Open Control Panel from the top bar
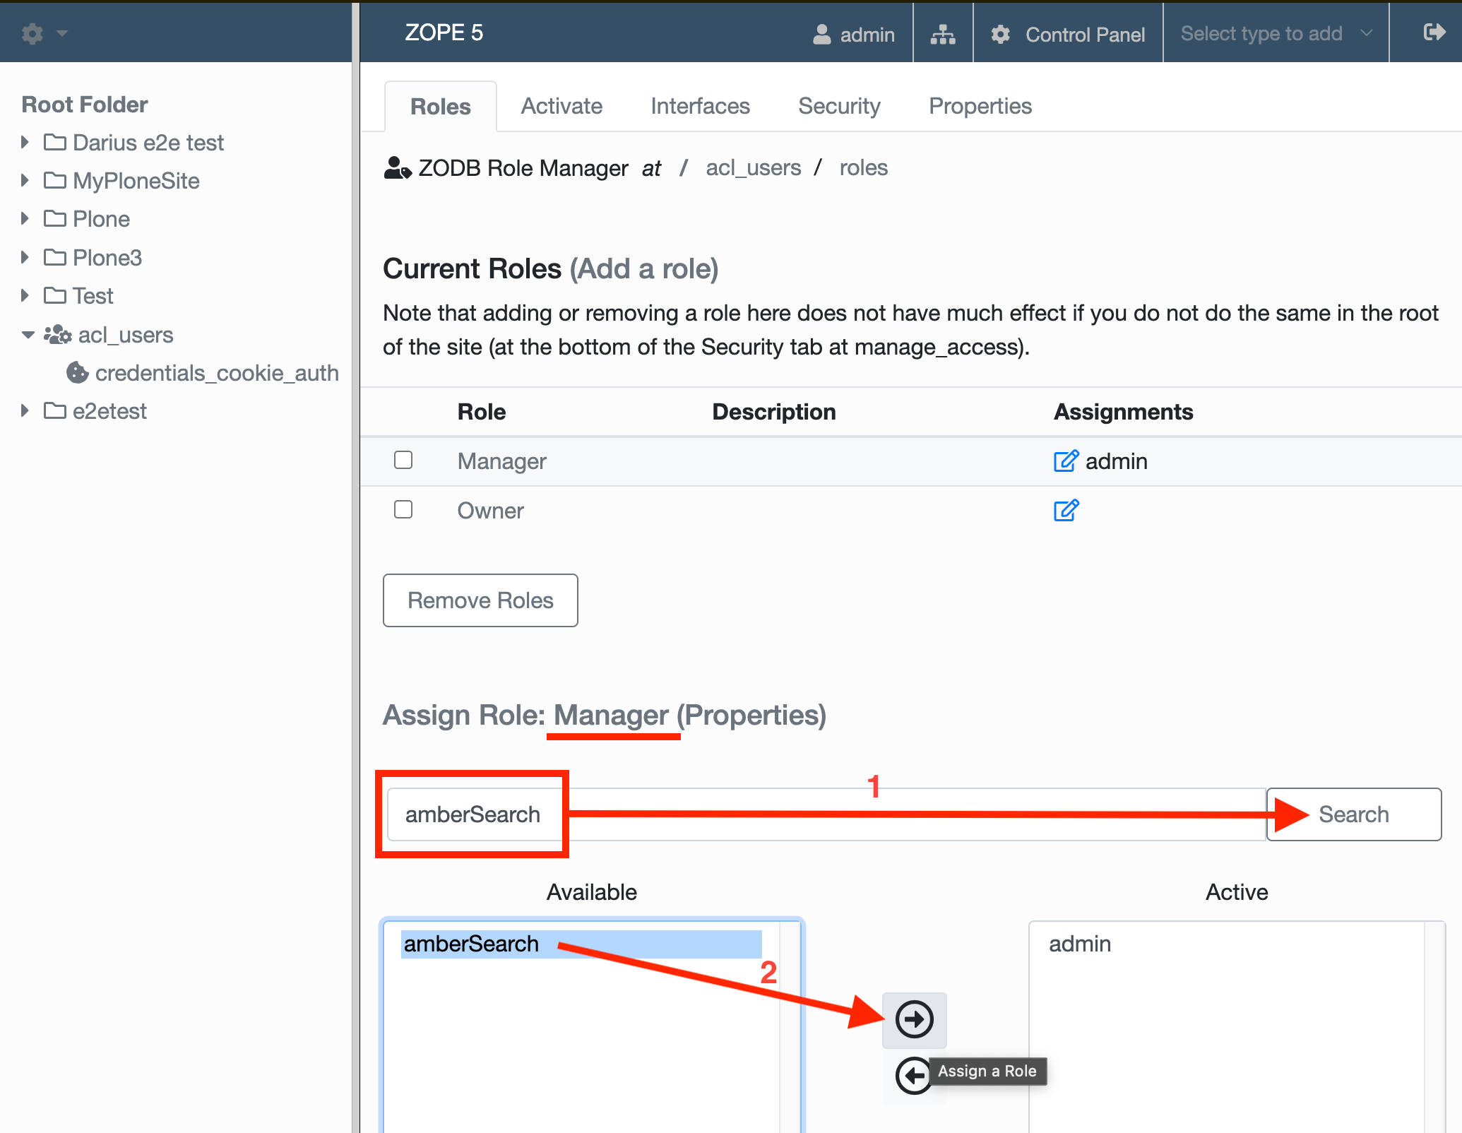1462x1133 pixels. (1068, 34)
